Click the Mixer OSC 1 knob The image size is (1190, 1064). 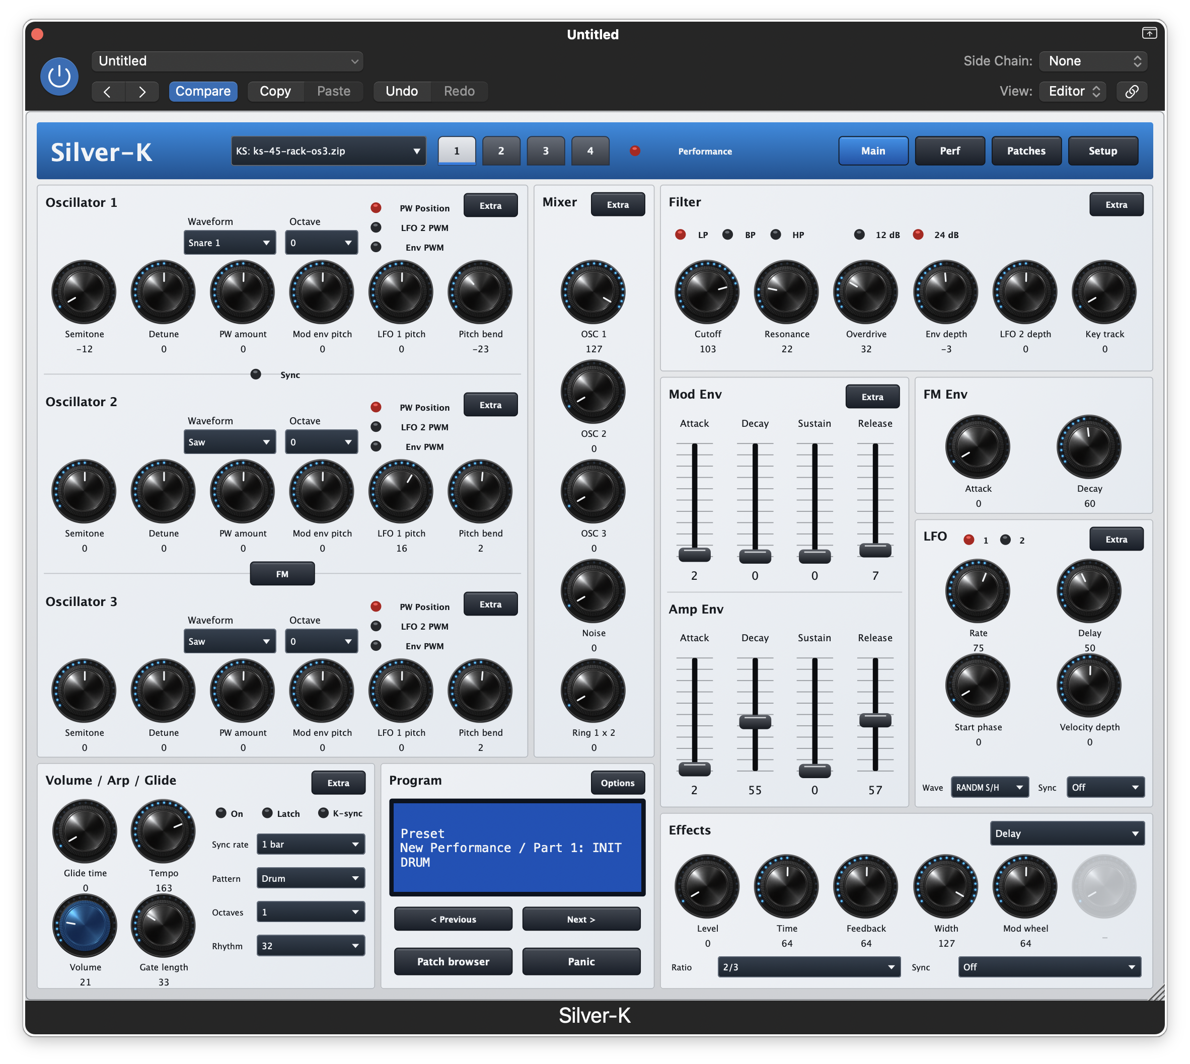(593, 292)
